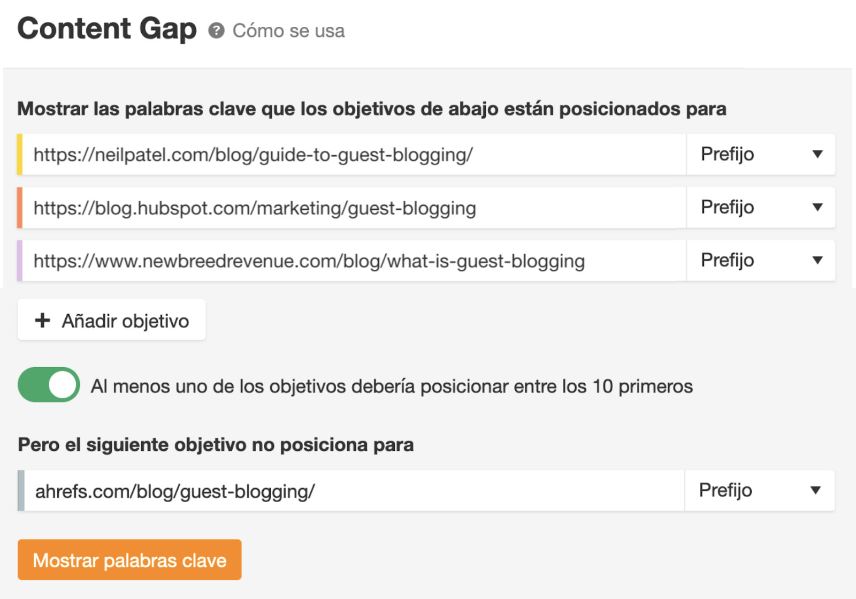Viewport: 856px width, 599px height.
Task: Click the plus icon to add target
Action: pyautogui.click(x=42, y=321)
